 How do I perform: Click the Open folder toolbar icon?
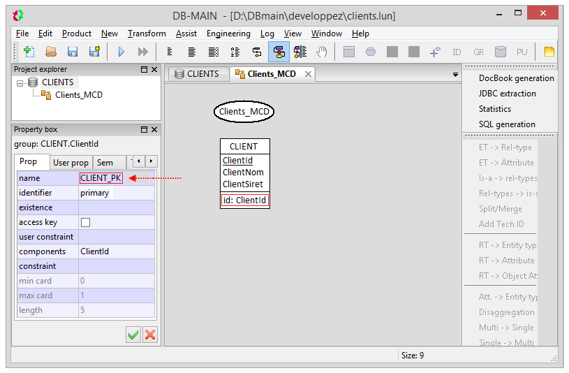click(51, 52)
